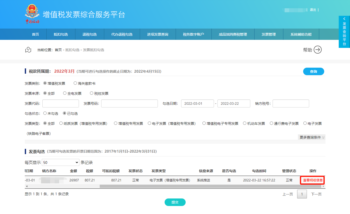Click the amount cell 26907
The width and height of the screenshot is (350, 214).
(74, 180)
